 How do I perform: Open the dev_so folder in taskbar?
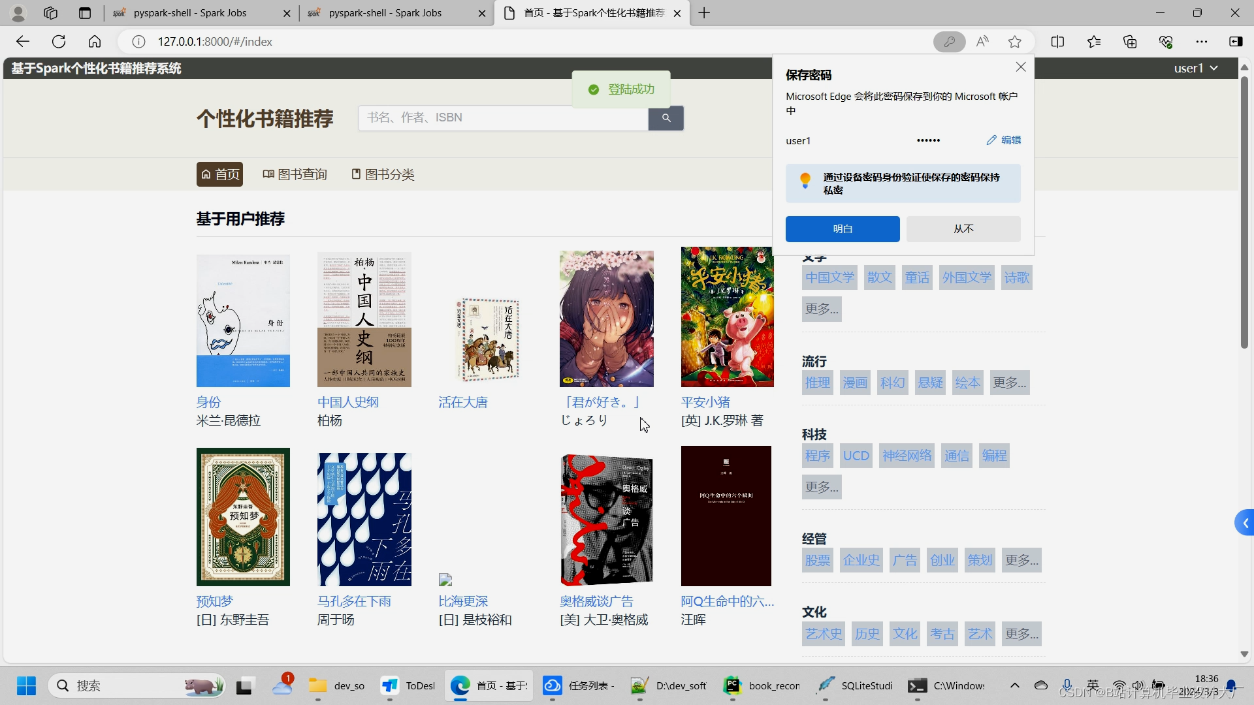click(337, 685)
